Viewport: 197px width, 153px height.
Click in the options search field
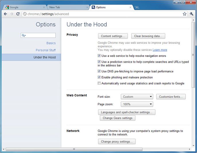(x=38, y=35)
